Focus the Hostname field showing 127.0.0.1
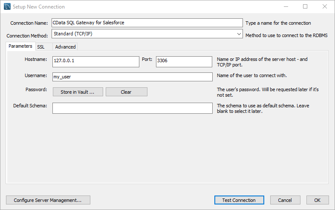Screen dimensions: 335x210 click(96, 61)
